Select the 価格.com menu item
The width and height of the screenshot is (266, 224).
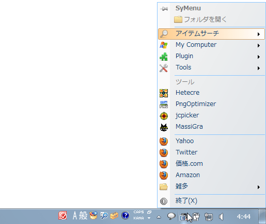pyautogui.click(x=211, y=164)
